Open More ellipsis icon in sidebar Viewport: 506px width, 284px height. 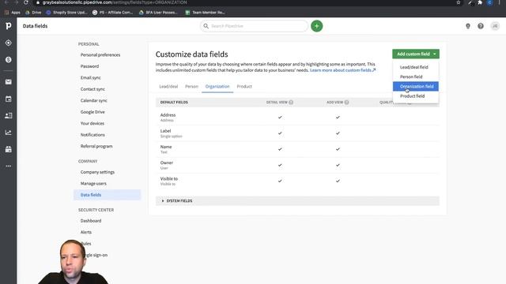click(x=9, y=166)
